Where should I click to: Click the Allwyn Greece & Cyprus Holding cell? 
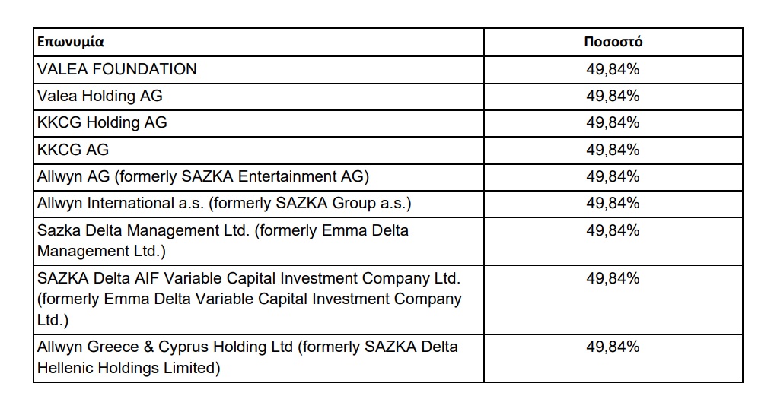pyautogui.click(x=259, y=358)
